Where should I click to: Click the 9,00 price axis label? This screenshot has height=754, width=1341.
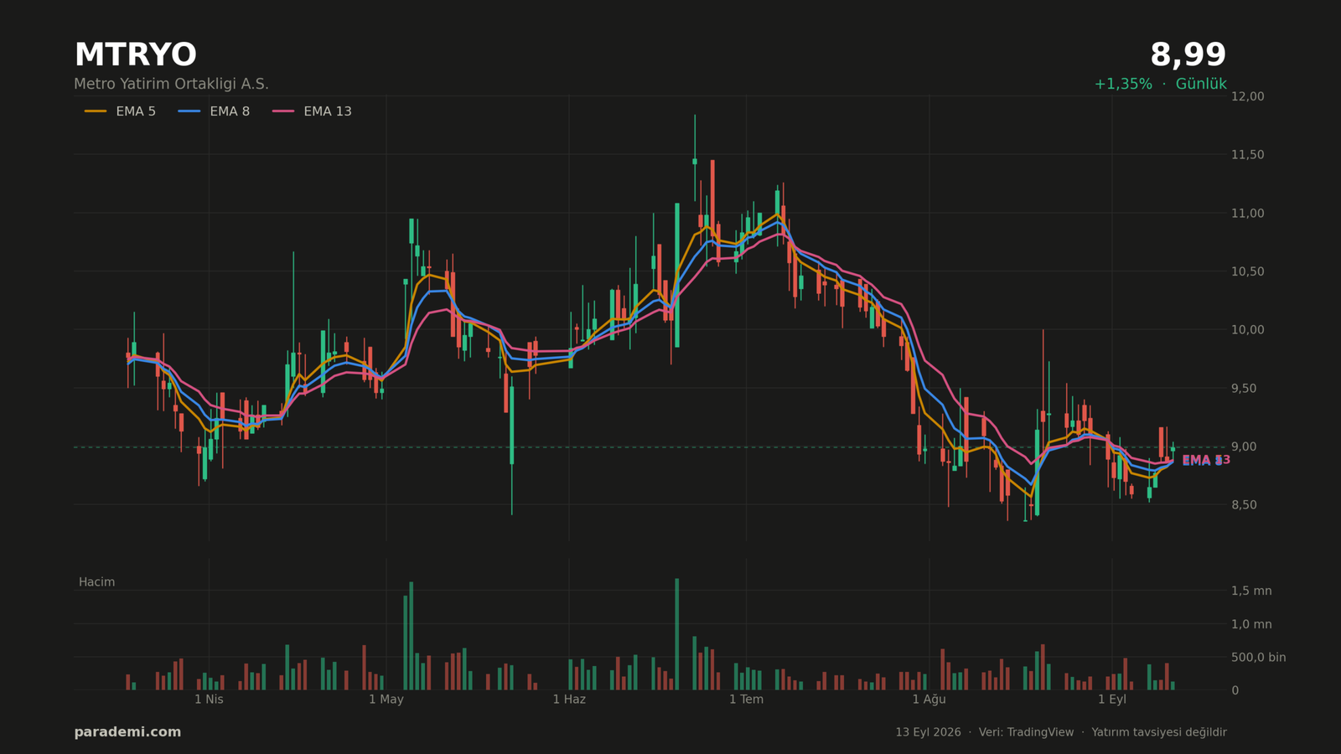click(1244, 447)
